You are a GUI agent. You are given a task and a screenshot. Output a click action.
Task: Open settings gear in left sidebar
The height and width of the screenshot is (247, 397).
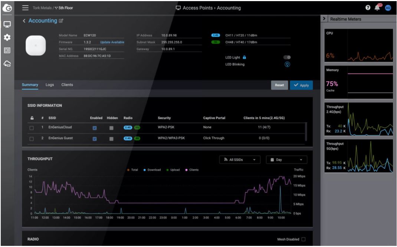coord(7,37)
